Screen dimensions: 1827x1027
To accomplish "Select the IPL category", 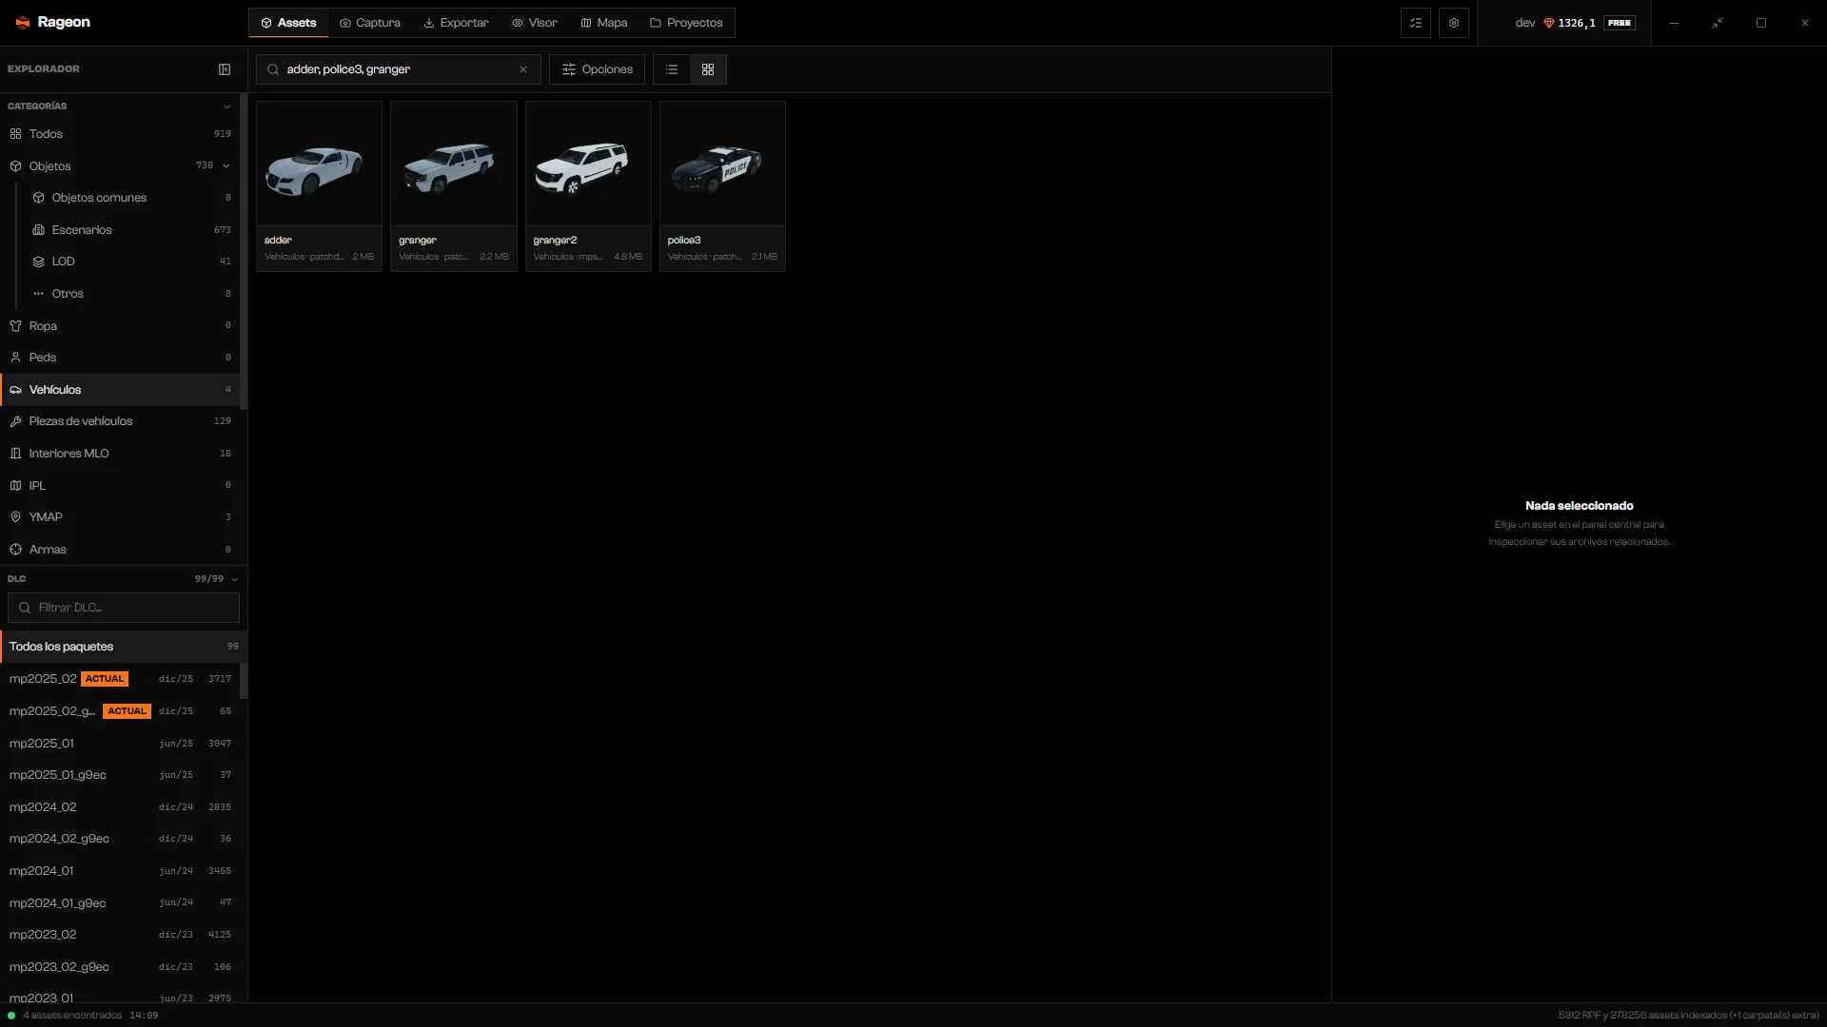I will [120, 486].
